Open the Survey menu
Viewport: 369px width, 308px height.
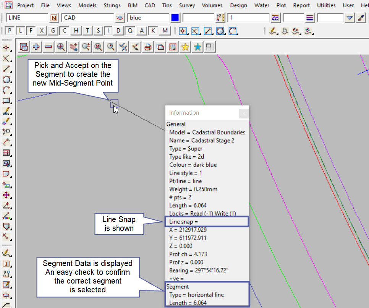click(187, 5)
